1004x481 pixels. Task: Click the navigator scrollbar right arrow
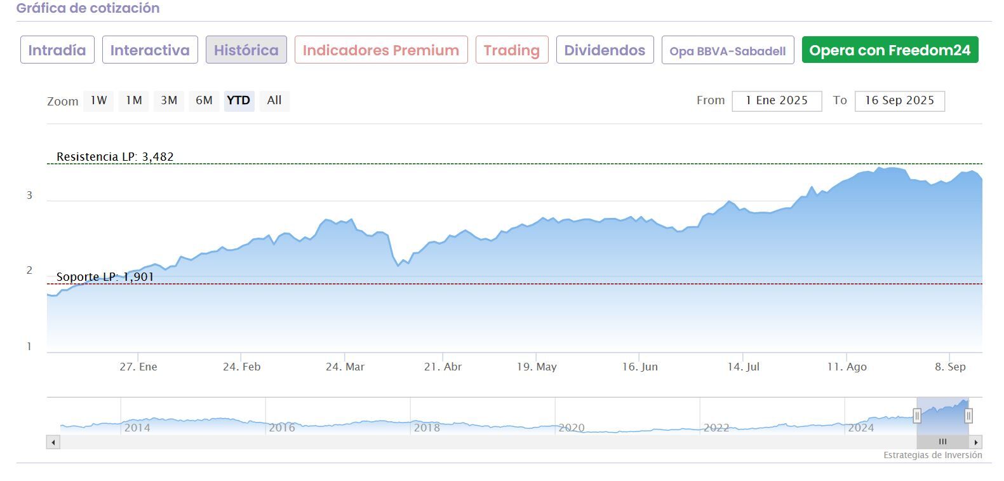click(976, 442)
